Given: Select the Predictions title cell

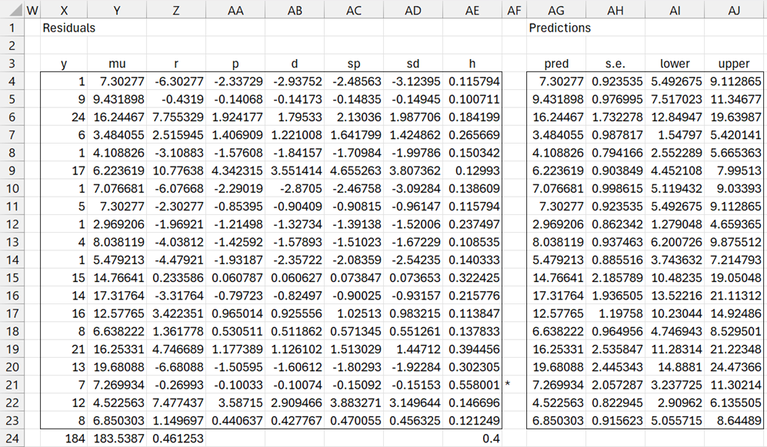Looking at the screenshot, I should pyautogui.click(x=560, y=28).
